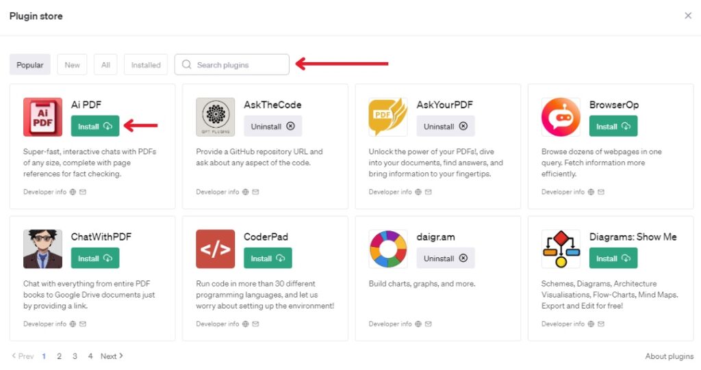The image size is (701, 370).
Task: Go to page 1 of results
Action: [x=44, y=356]
